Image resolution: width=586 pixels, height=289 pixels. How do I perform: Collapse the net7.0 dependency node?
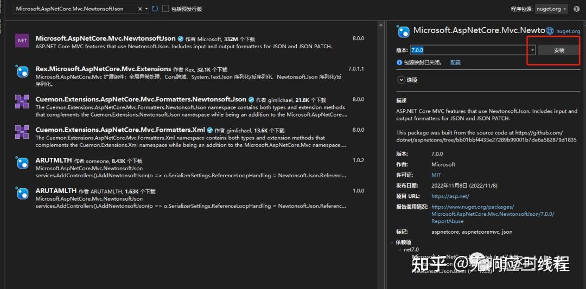(x=400, y=249)
